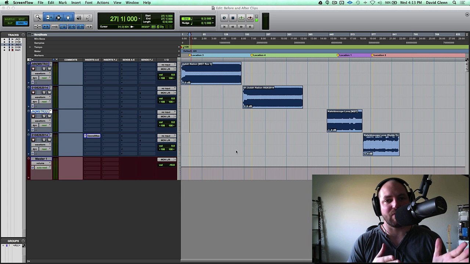This screenshot has height=264, width=470.
Task: Open the Edit menu
Action: tap(51, 3)
